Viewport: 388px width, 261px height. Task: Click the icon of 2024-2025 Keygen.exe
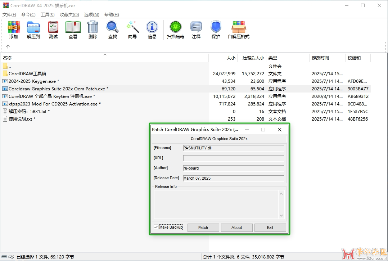pyautogui.click(x=5, y=81)
